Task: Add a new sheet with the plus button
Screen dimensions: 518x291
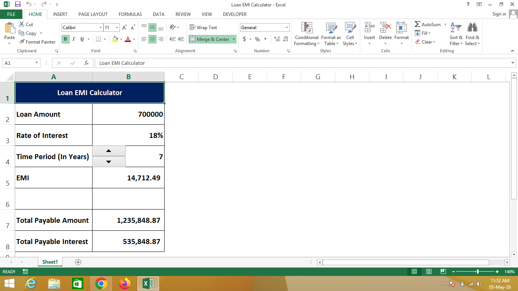Action: point(78,262)
